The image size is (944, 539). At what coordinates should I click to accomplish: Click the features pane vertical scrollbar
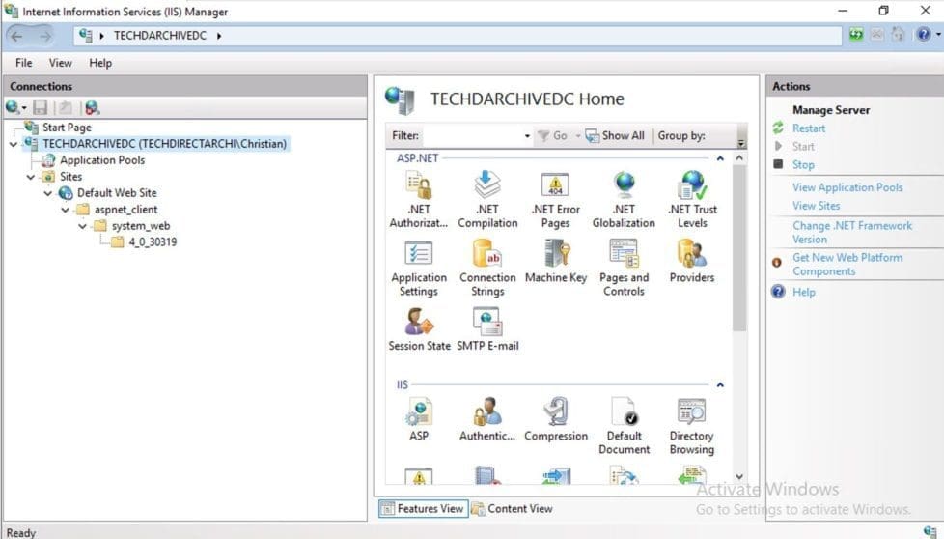[739, 251]
